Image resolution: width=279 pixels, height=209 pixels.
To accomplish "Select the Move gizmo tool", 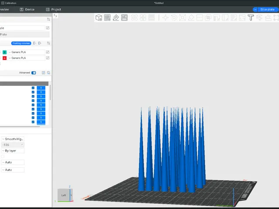I will (x=166, y=17).
